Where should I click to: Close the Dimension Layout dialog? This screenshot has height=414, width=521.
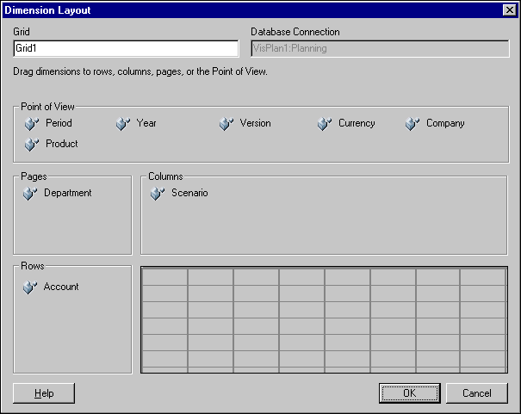click(x=508, y=9)
